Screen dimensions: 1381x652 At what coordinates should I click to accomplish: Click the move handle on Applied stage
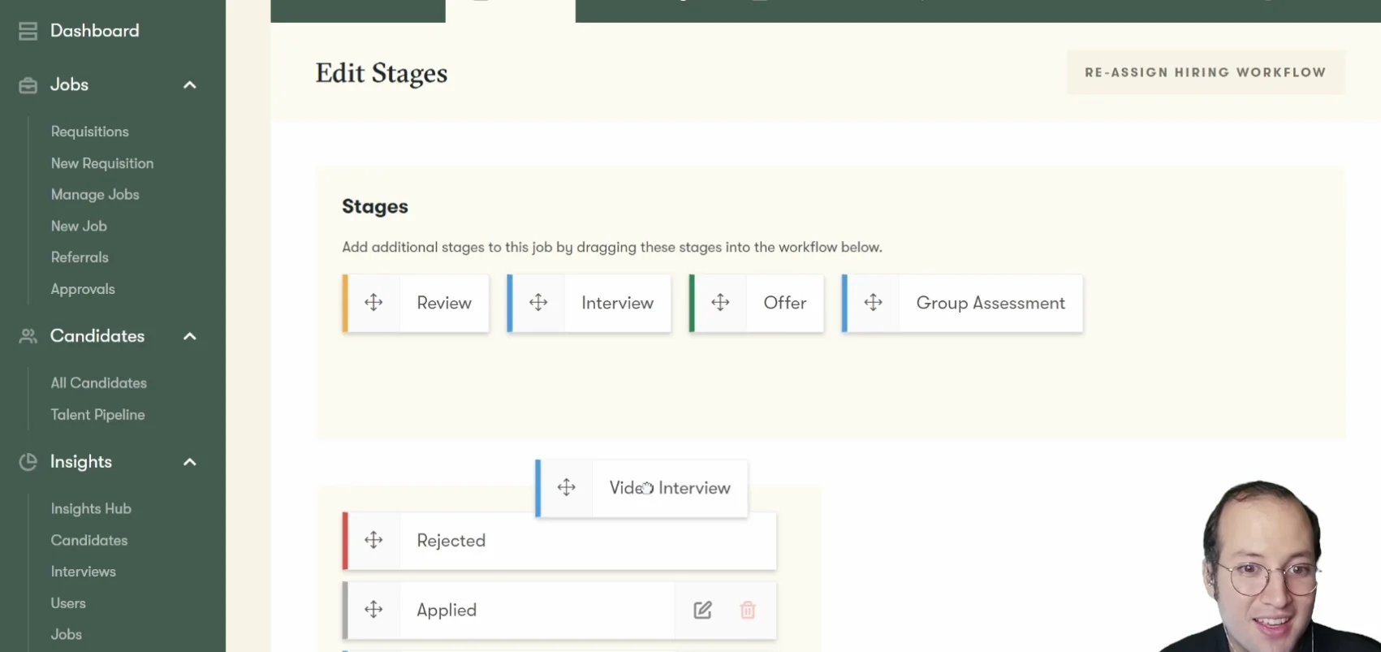click(x=373, y=610)
